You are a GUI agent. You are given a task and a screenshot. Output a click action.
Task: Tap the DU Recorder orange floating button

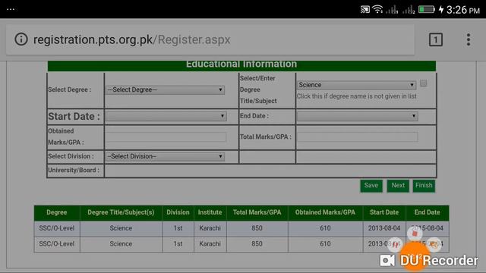415,256
